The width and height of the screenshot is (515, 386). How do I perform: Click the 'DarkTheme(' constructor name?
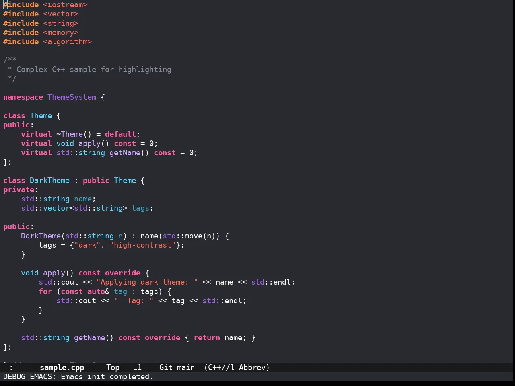pos(41,236)
